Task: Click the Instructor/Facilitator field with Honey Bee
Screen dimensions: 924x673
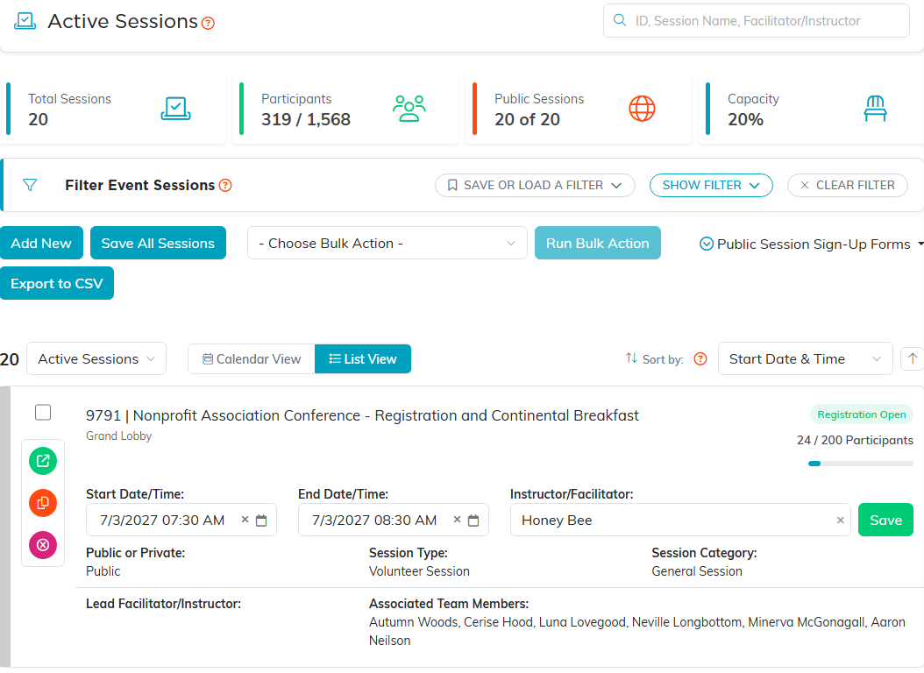Action: (x=680, y=520)
